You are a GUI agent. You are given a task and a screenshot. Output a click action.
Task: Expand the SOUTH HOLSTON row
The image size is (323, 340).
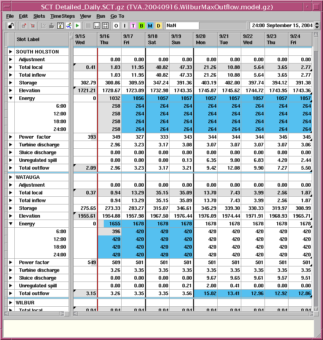click(x=10, y=52)
